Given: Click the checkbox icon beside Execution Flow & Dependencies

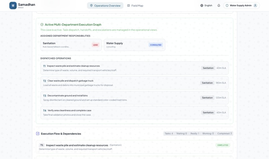Looking at the screenshot, I should [38, 134].
